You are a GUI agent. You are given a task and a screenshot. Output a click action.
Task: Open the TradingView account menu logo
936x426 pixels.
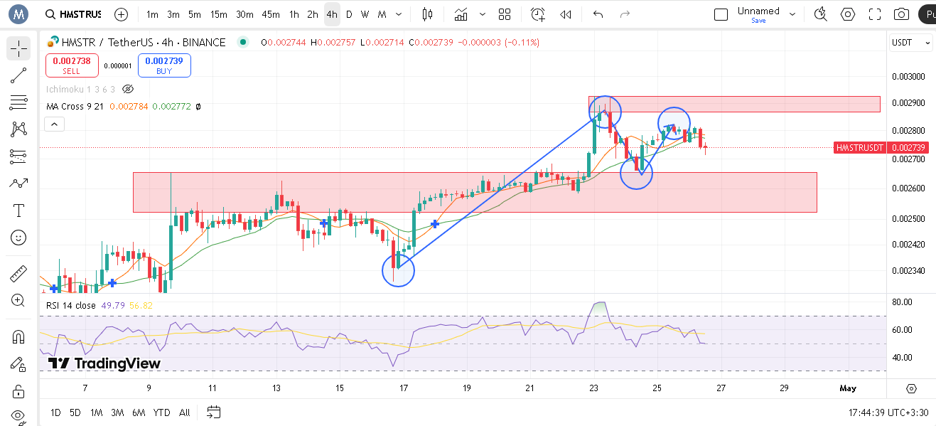click(x=18, y=14)
